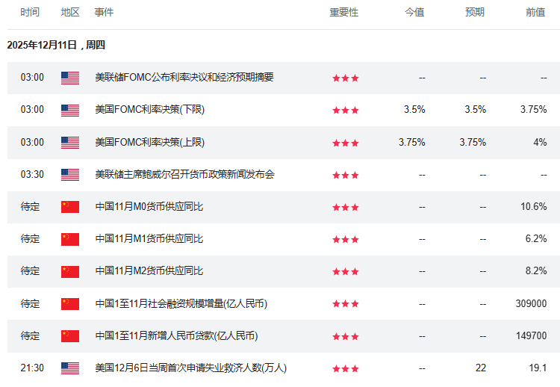
Task: Open event 美国FOMC利率决策(上限)
Action: click(149, 142)
